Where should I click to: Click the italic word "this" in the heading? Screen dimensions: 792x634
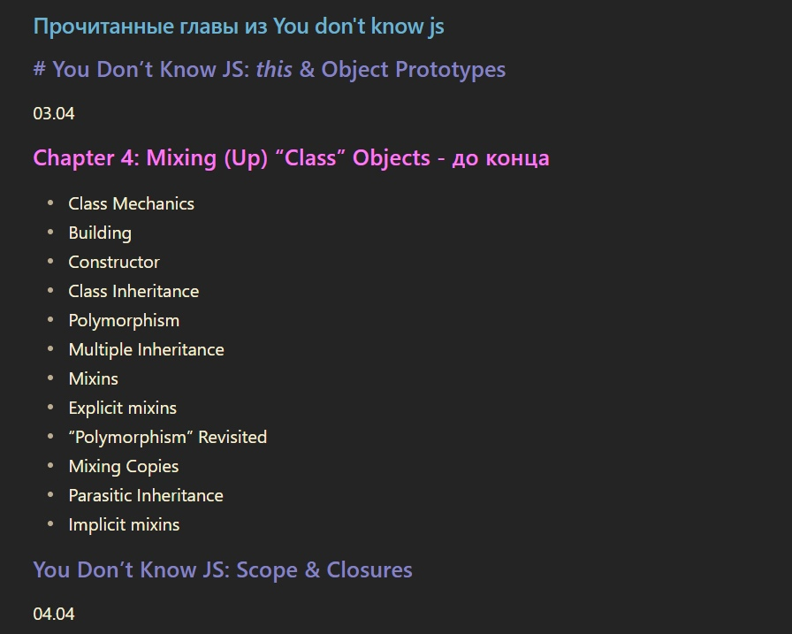pos(274,70)
